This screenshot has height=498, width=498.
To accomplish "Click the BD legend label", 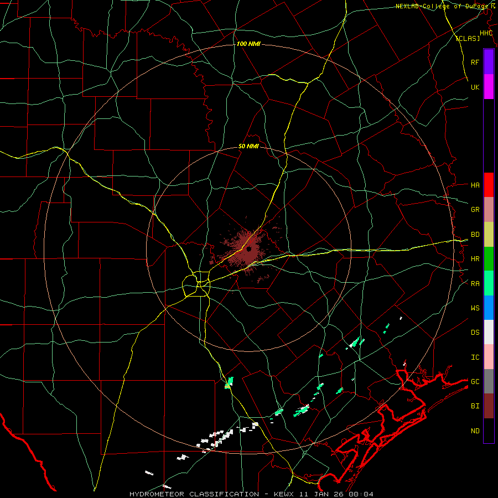I will click(x=475, y=235).
